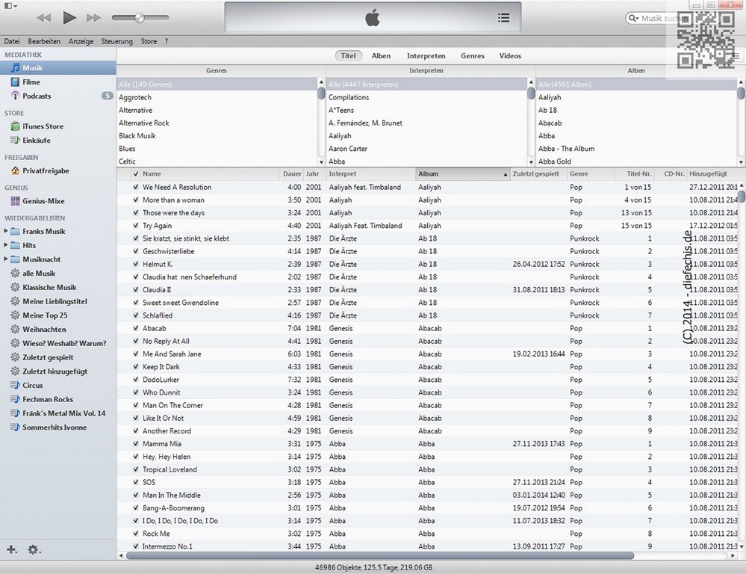Image resolution: width=746 pixels, height=574 pixels.
Task: Switch to the Titel view tab
Action: point(348,56)
